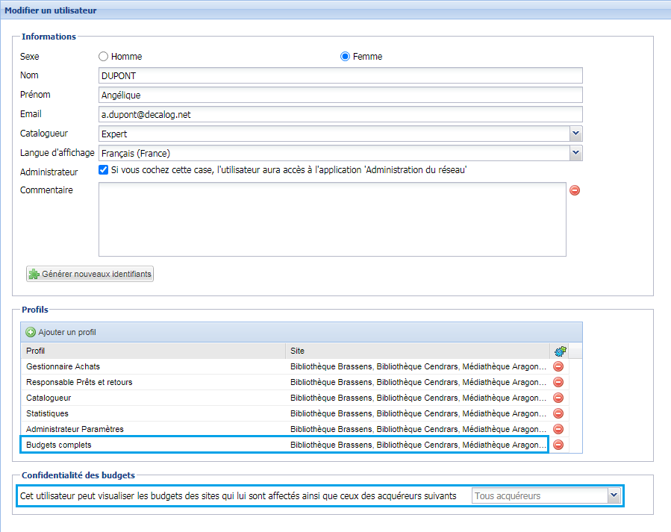
Task: Open the Tous acquéreurs dropdown
Action: [614, 495]
